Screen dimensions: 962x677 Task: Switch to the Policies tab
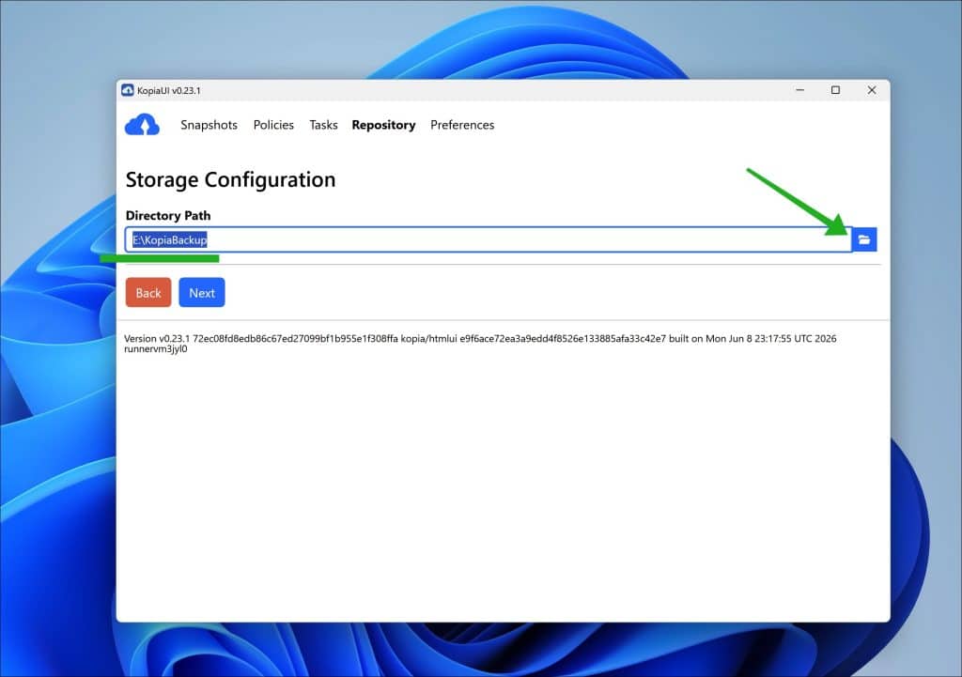[x=273, y=125]
